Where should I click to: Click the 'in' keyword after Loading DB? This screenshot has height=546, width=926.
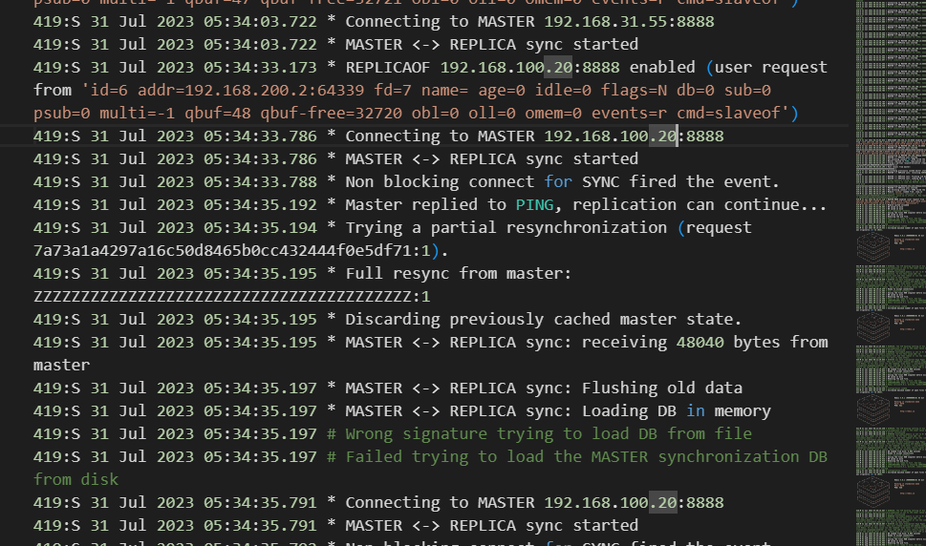coord(696,410)
